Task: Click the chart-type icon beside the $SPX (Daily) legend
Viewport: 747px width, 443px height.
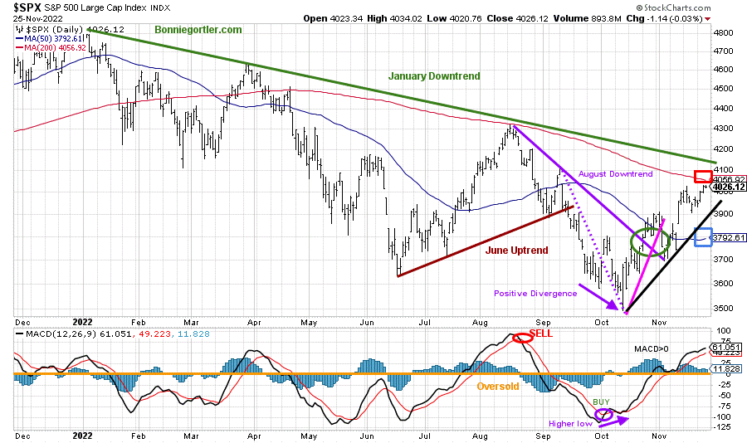Action: point(20,30)
